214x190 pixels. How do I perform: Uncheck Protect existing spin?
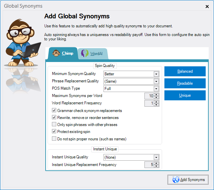(x=54, y=131)
